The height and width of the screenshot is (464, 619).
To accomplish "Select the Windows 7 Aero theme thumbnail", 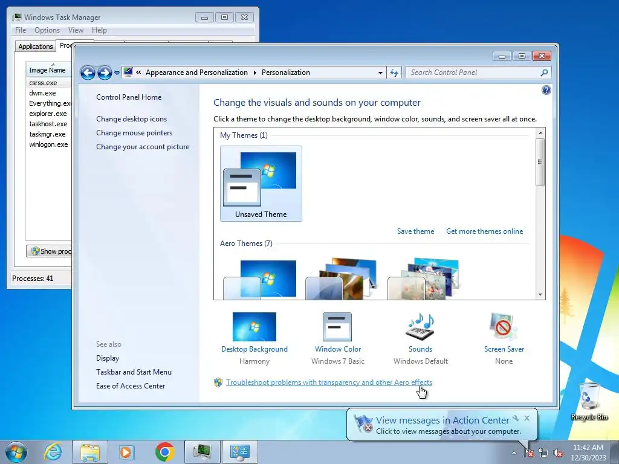I will (260, 279).
